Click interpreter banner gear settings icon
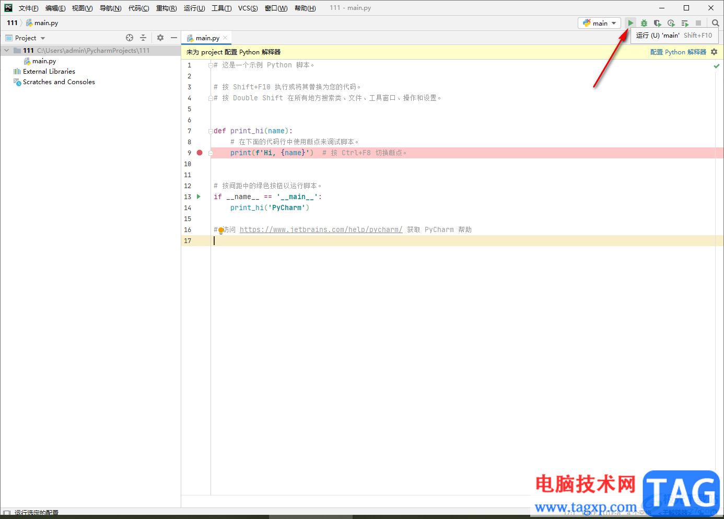 click(714, 52)
